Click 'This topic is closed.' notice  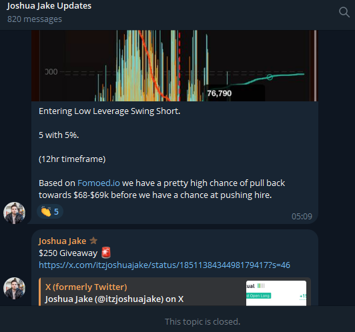click(x=202, y=321)
